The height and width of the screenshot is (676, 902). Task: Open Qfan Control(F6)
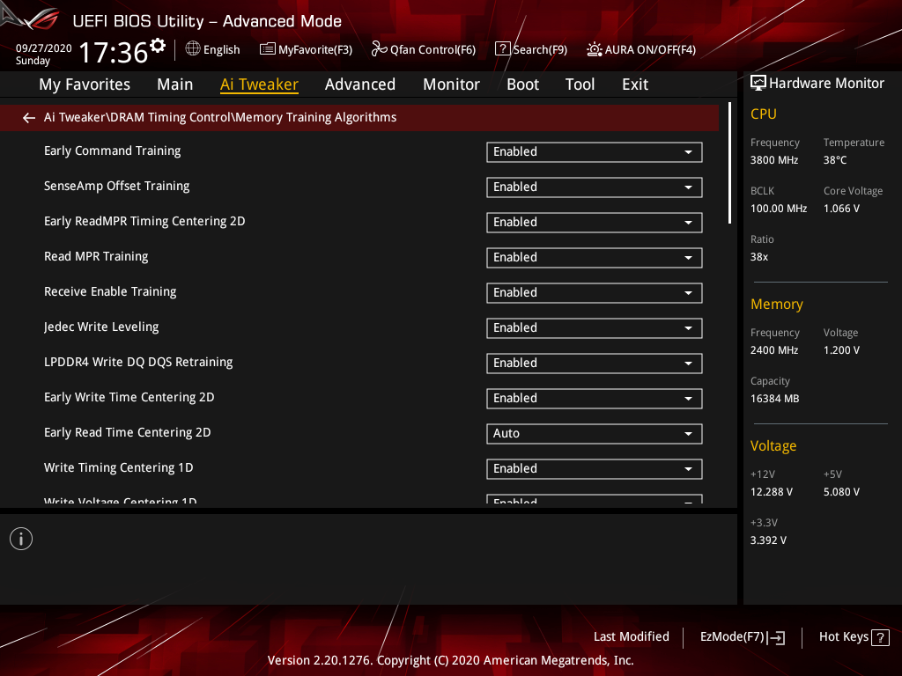click(x=424, y=49)
